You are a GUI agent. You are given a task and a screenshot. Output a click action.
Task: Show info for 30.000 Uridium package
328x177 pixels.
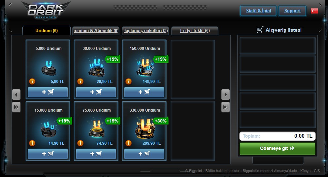pyautogui.click(x=80, y=81)
